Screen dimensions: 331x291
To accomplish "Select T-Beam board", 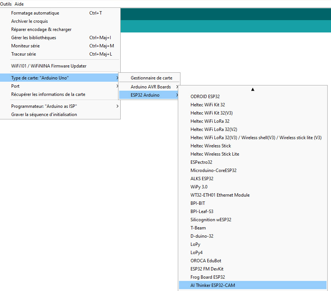I will point(253,228).
